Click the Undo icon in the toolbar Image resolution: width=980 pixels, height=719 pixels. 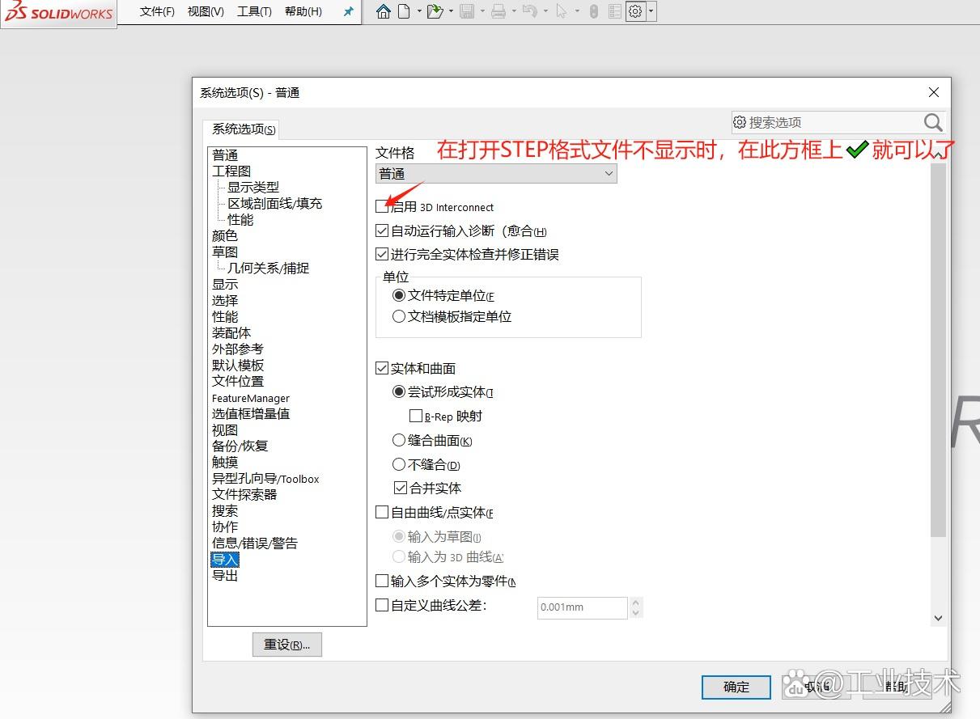click(x=529, y=11)
